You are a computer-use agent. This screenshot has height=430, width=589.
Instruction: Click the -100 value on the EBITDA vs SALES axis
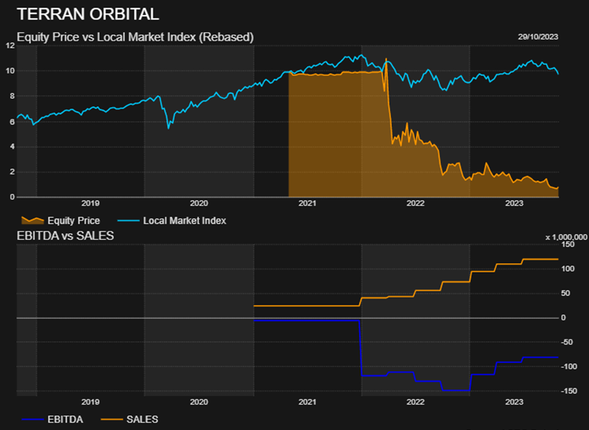[568, 366]
